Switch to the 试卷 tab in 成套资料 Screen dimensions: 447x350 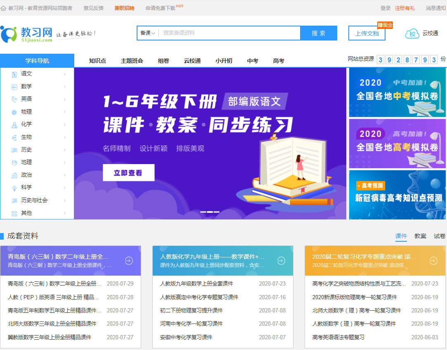pos(440,236)
